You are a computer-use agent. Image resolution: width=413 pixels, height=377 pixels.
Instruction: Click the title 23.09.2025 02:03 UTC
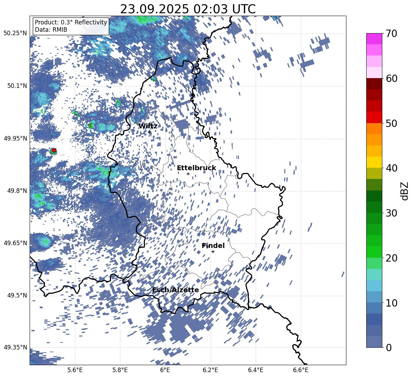(x=188, y=9)
